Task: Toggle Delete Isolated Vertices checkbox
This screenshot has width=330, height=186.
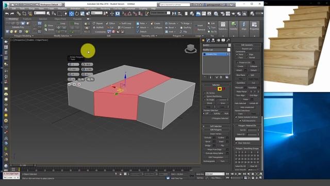Action: 236,117
